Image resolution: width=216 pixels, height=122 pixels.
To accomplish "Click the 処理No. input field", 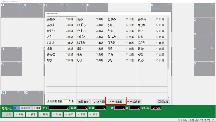I will pyautogui.click(x=16, y=108).
